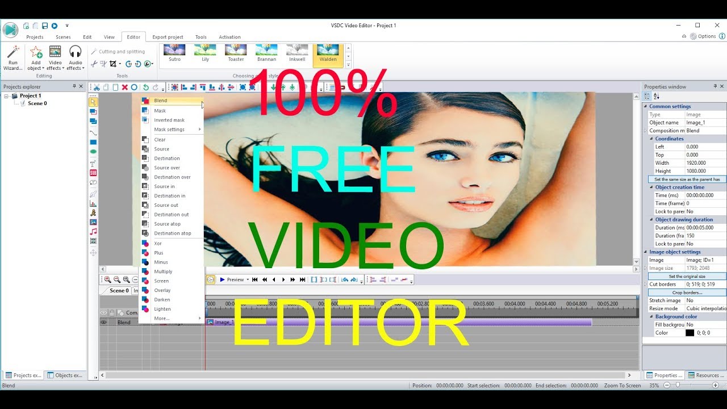
Task: Click Set the original size button
Action: pyautogui.click(x=687, y=276)
